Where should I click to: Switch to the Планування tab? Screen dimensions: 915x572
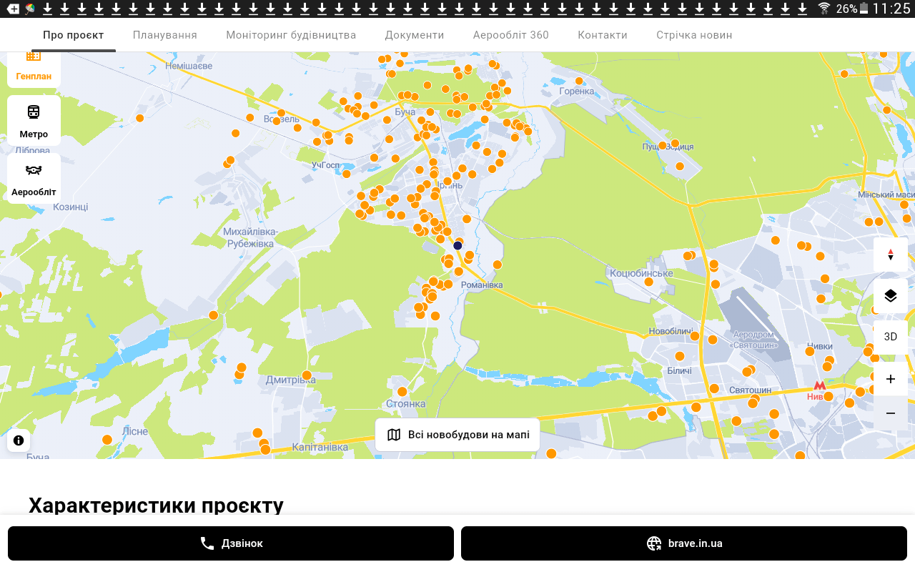pos(165,35)
